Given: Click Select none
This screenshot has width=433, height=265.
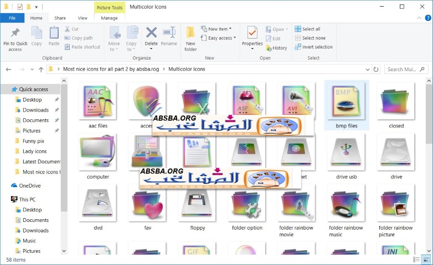Looking at the screenshot, I should pos(310,38).
